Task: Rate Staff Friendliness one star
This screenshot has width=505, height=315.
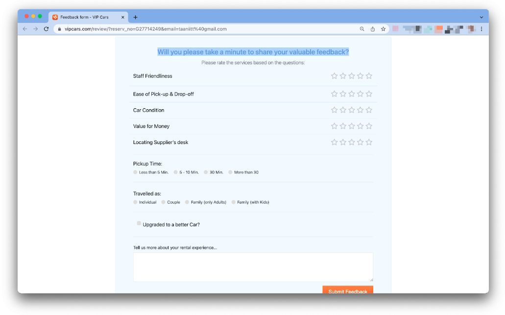Action: (334, 76)
